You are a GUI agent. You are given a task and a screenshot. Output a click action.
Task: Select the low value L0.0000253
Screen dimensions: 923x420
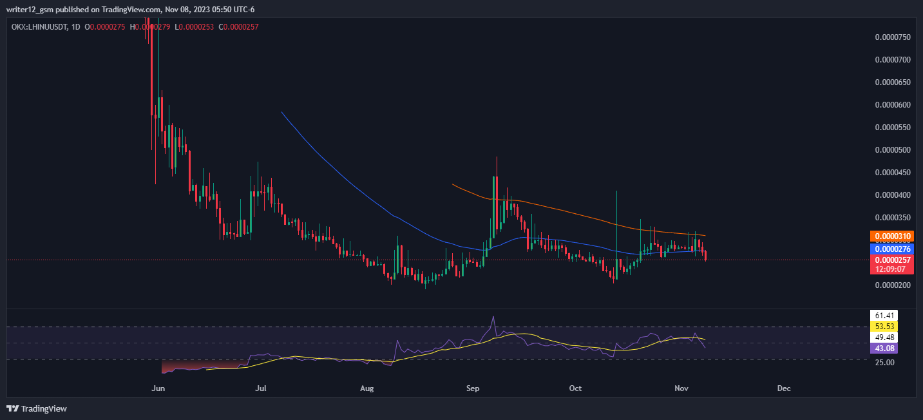pyautogui.click(x=195, y=26)
